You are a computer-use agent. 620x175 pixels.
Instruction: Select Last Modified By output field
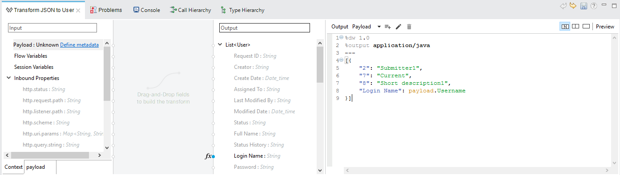[x=262, y=100]
